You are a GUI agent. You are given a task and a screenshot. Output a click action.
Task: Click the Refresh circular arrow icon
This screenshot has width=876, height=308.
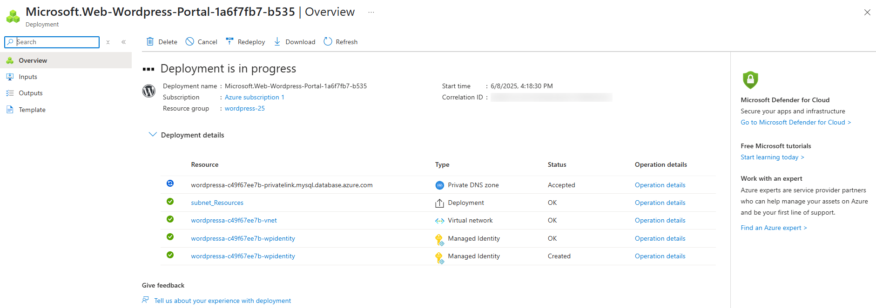pyautogui.click(x=328, y=41)
